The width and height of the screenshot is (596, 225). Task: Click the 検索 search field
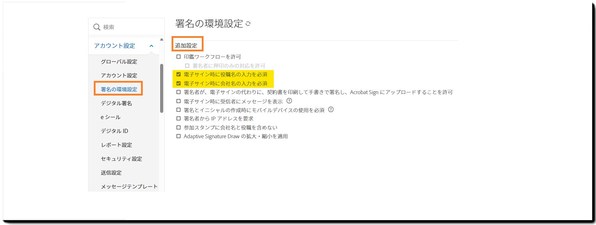(x=126, y=27)
